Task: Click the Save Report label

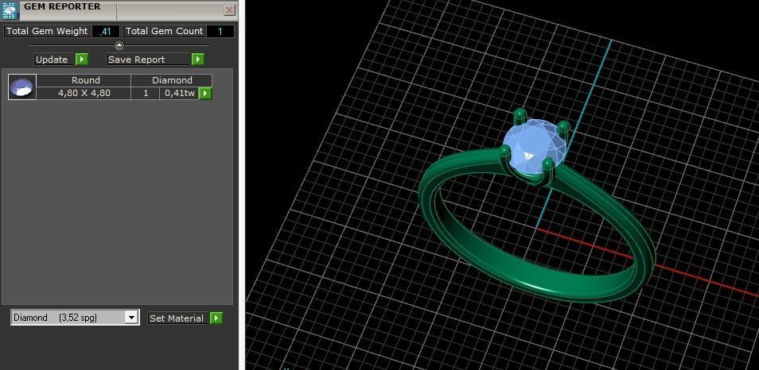Action: coord(148,60)
